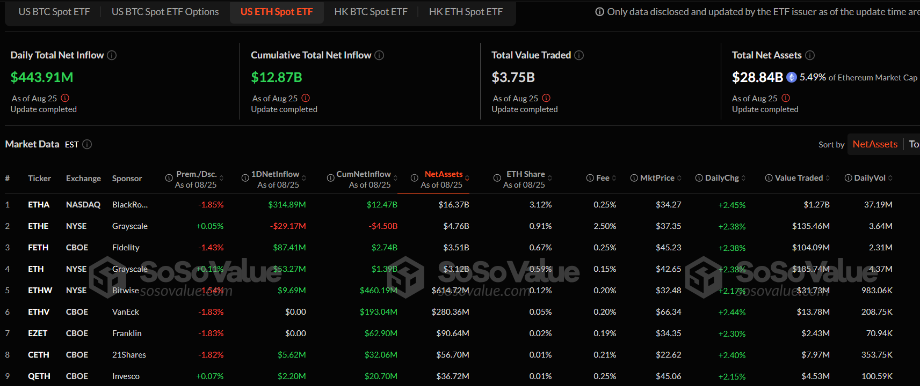Open HK ETH Spot ETF tab
Viewport: 920px width, 386px height.
click(x=466, y=12)
